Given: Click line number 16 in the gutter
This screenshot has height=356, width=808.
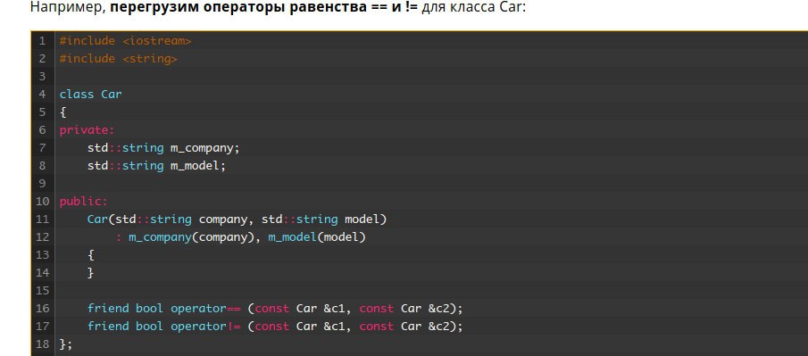Looking at the screenshot, I should pos(42,309).
